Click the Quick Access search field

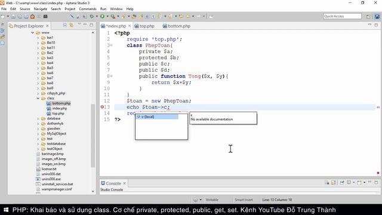342,16
